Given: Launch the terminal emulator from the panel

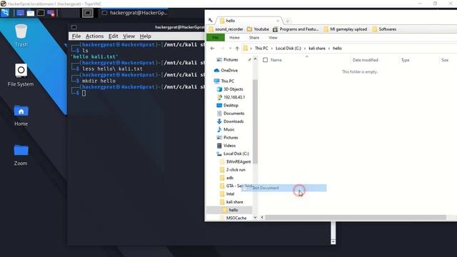Looking at the screenshot, I should 41,13.
